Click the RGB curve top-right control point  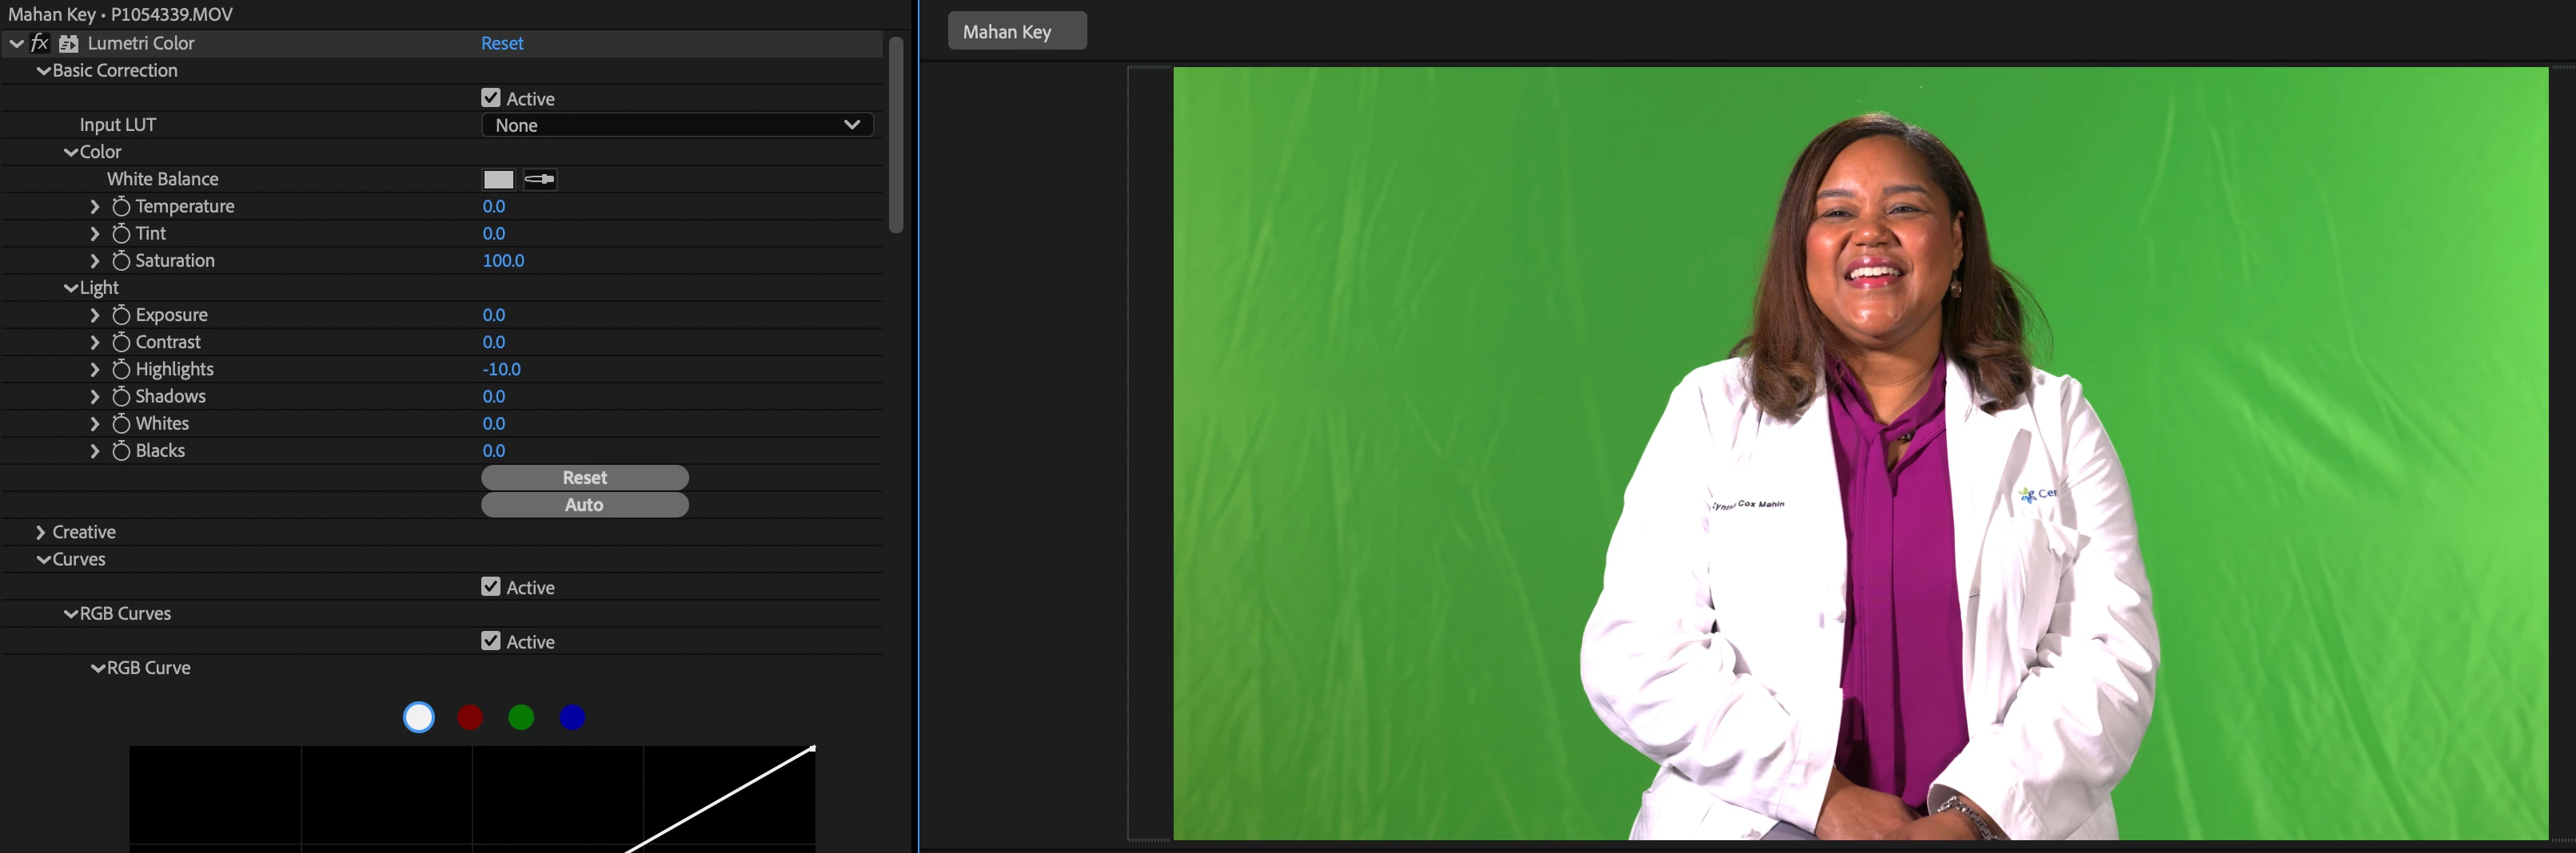812,748
